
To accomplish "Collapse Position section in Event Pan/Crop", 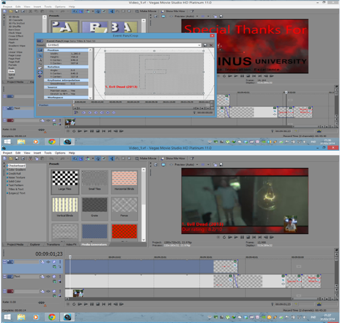I will tap(46, 50).
